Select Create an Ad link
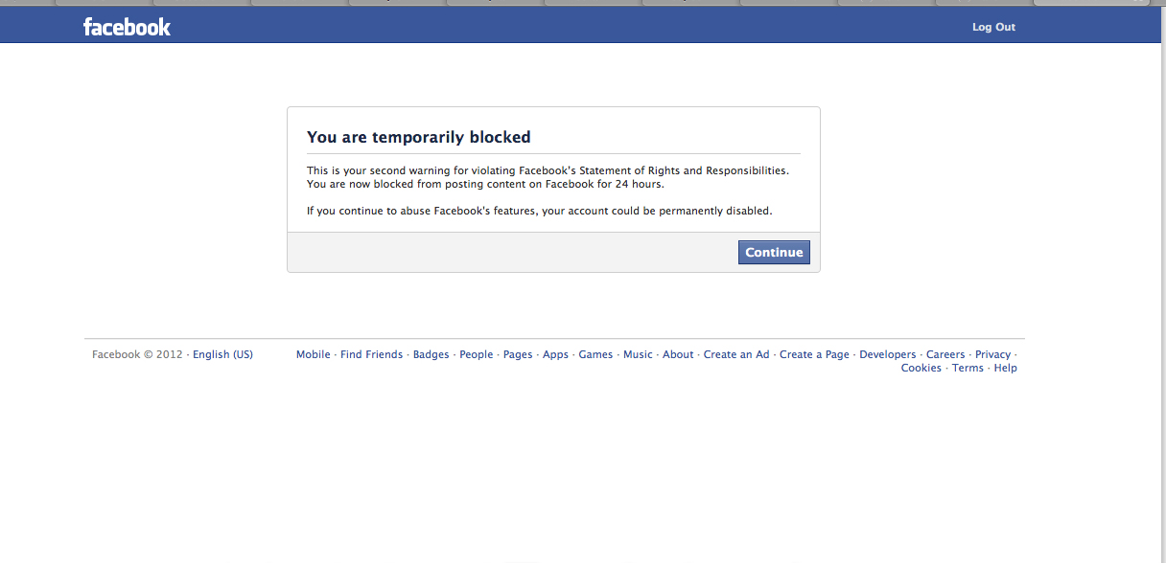Image resolution: width=1166 pixels, height=563 pixels. 736,354
